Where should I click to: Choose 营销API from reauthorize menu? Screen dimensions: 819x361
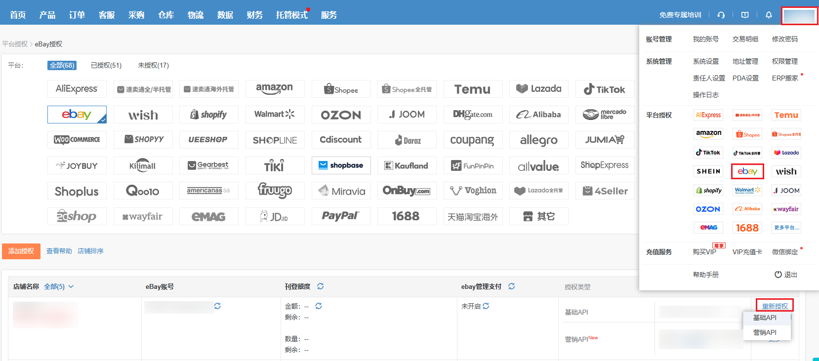765,332
